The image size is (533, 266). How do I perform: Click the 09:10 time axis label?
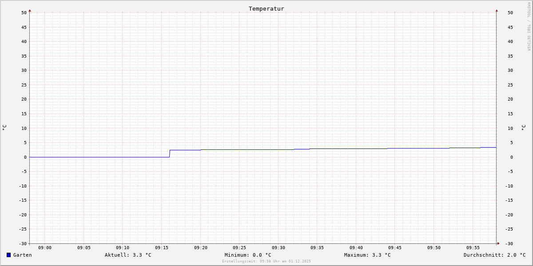[x=123, y=248]
